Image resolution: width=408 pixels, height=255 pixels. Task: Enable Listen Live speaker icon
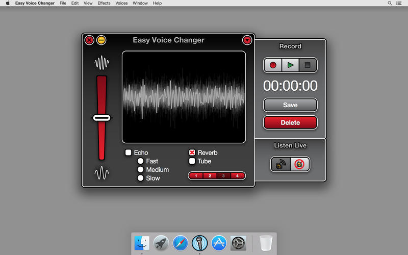281,164
